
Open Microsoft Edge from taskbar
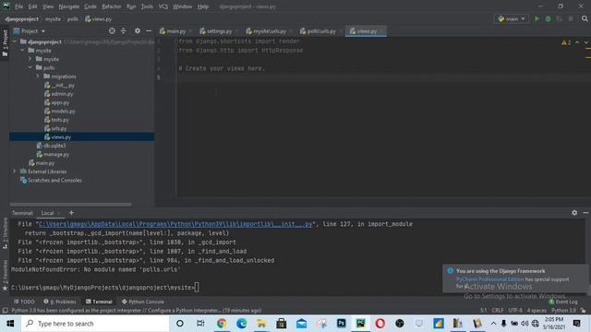(242, 324)
